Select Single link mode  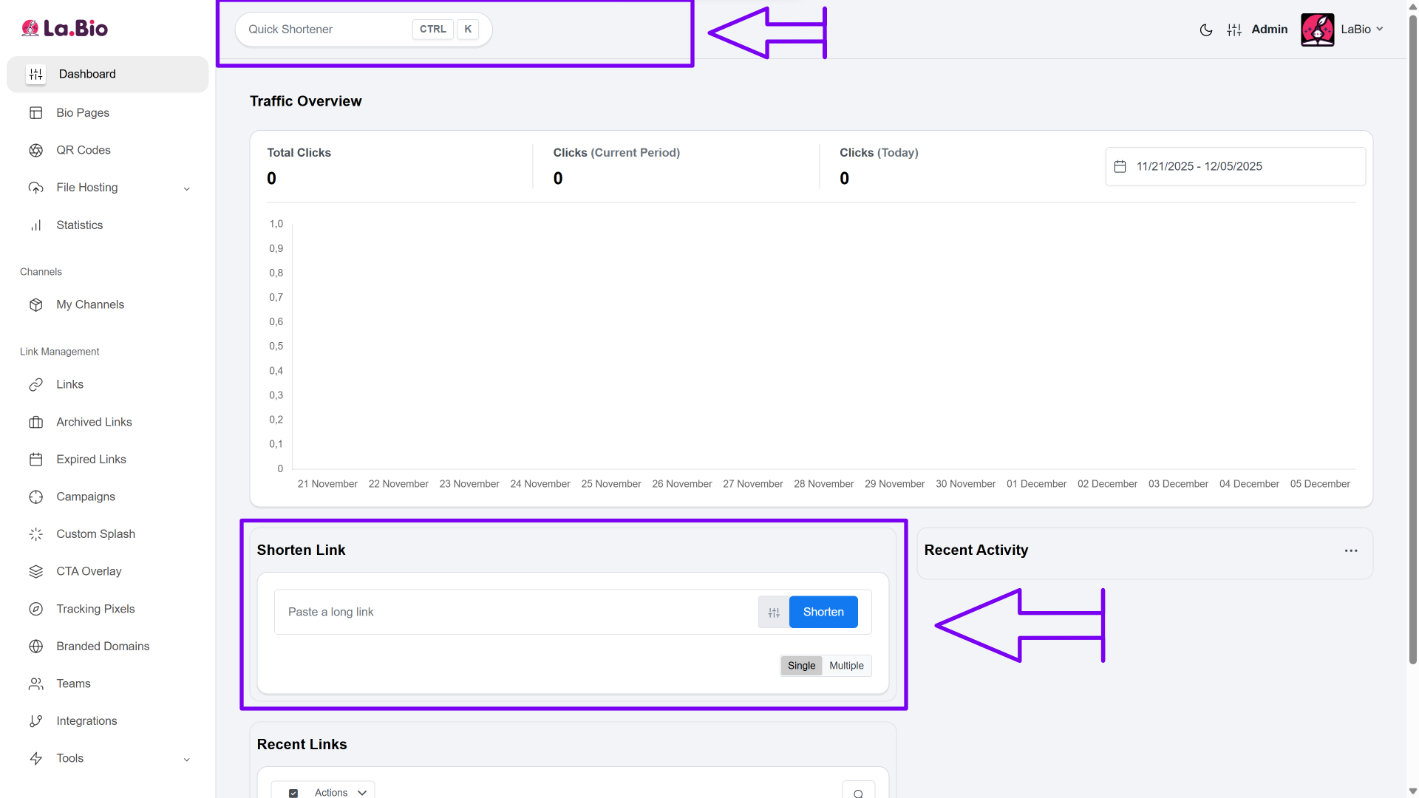click(x=801, y=666)
